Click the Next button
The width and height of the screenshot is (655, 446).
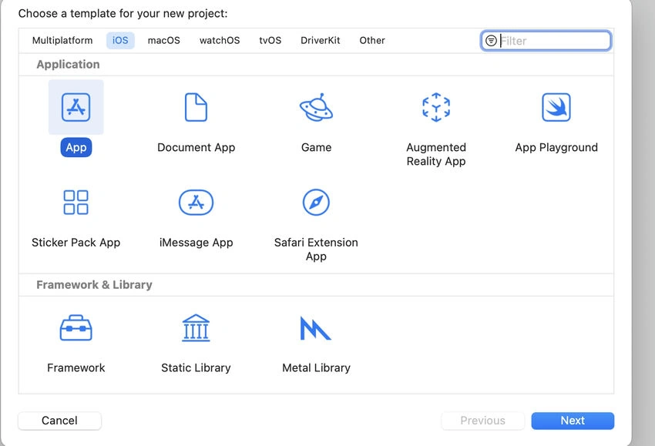click(573, 421)
